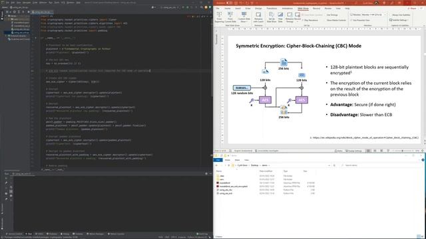Image resolution: width=426 pixels, height=239 pixels.
Task: Select Reading View icon in status bar
Action: (381, 151)
